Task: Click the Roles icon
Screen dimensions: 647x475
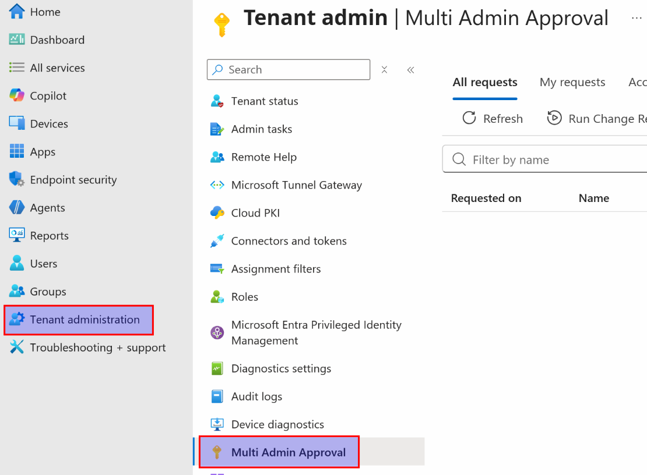Action: pos(217,297)
